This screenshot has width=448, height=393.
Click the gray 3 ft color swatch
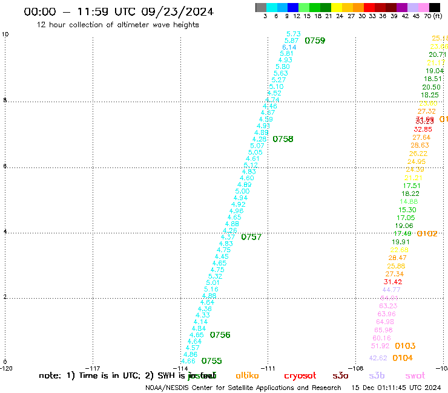pyautogui.click(x=261, y=7)
